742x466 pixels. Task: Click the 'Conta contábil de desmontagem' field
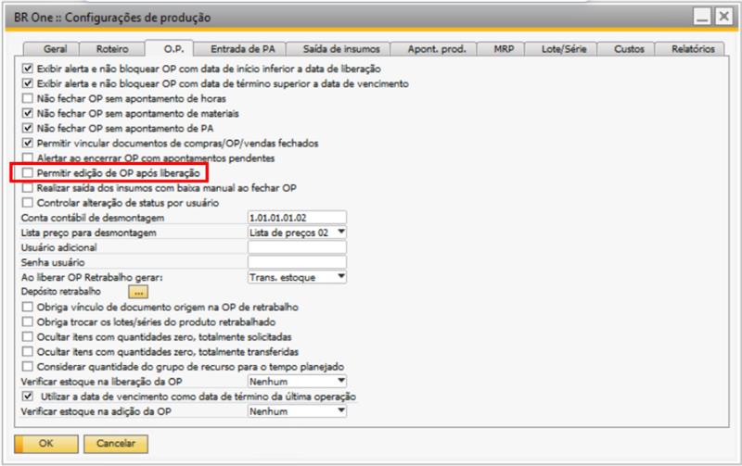pos(297,217)
